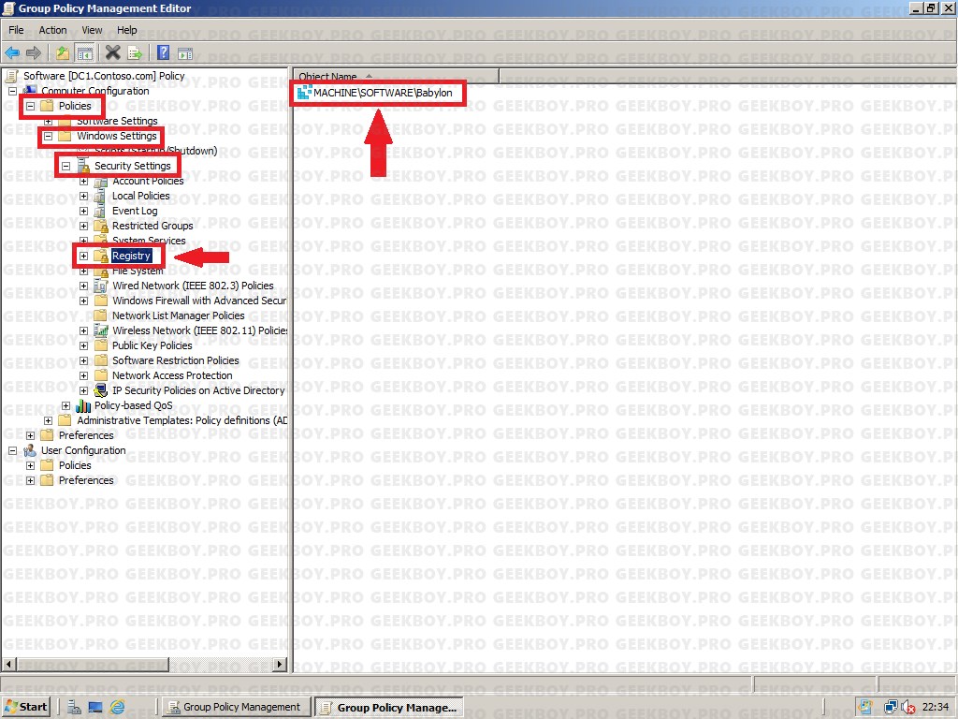Click the Babylon registry key icon
958x719 pixels.
(x=304, y=93)
